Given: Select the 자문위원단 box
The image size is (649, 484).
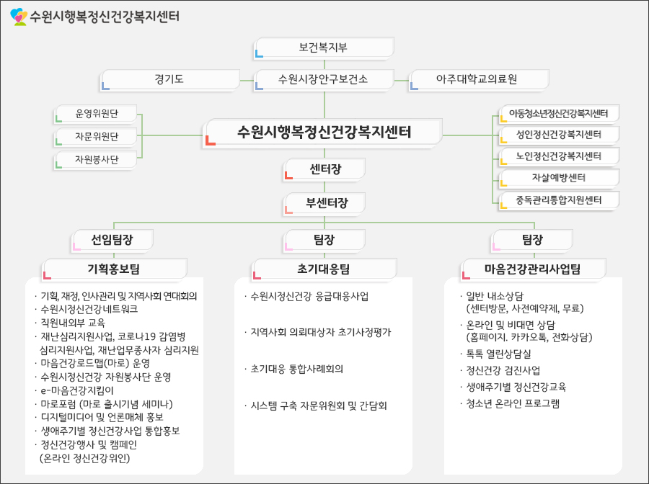Looking at the screenshot, I should [x=96, y=137].
